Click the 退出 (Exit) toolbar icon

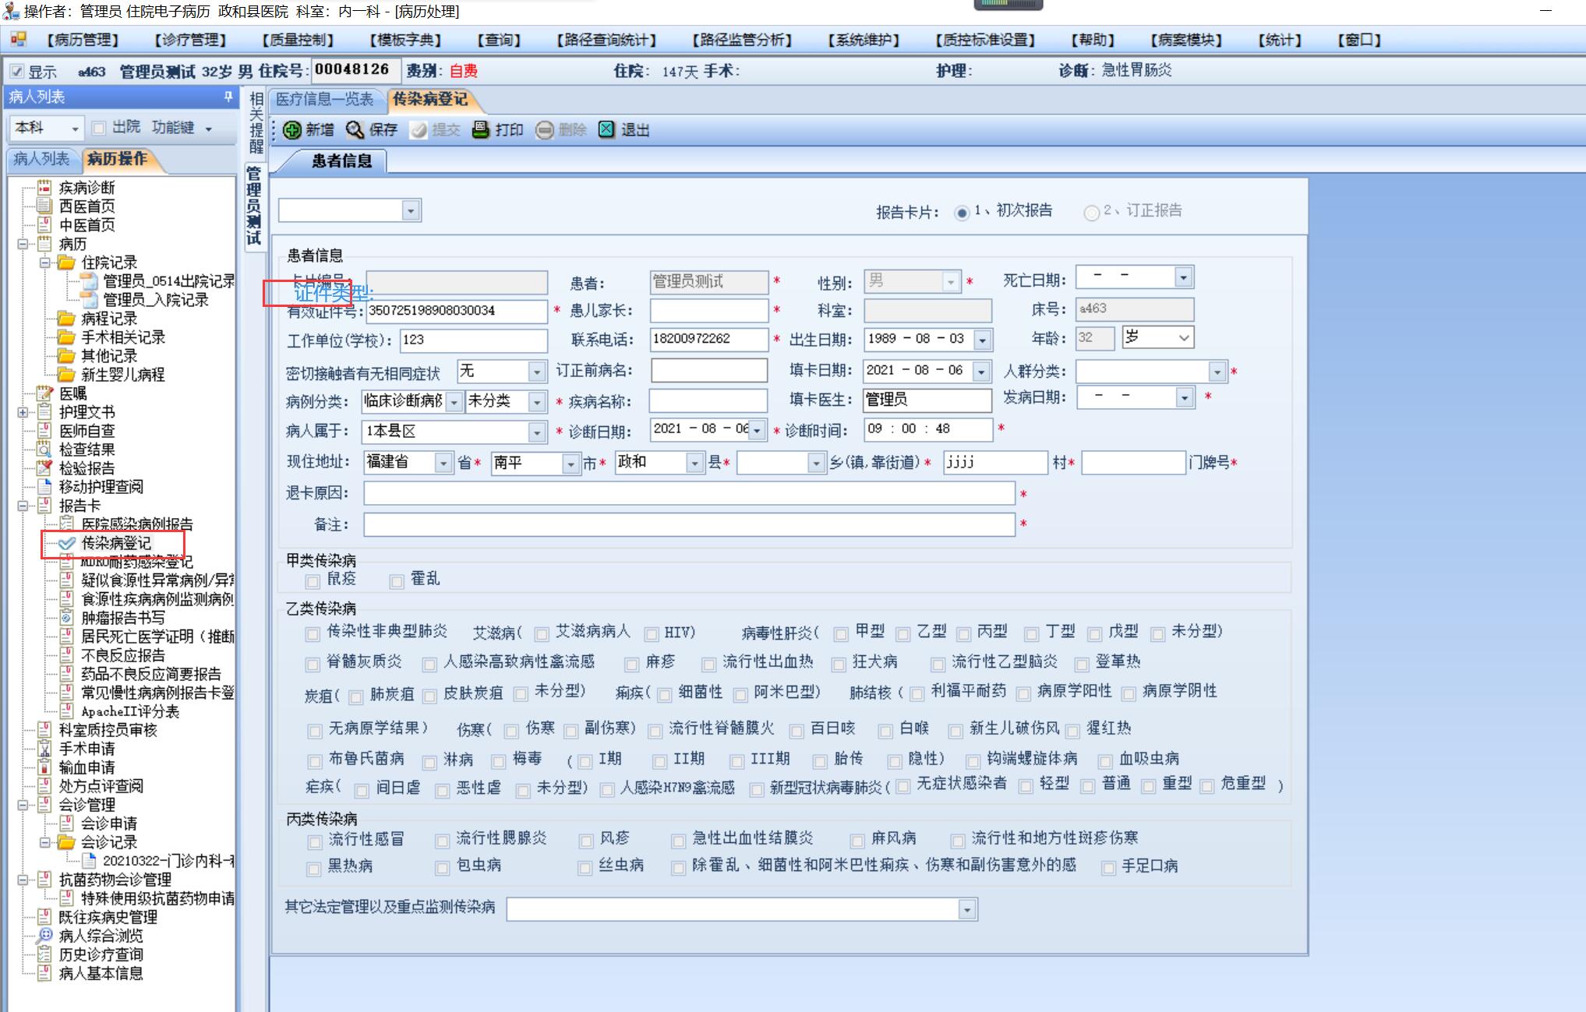tap(606, 130)
